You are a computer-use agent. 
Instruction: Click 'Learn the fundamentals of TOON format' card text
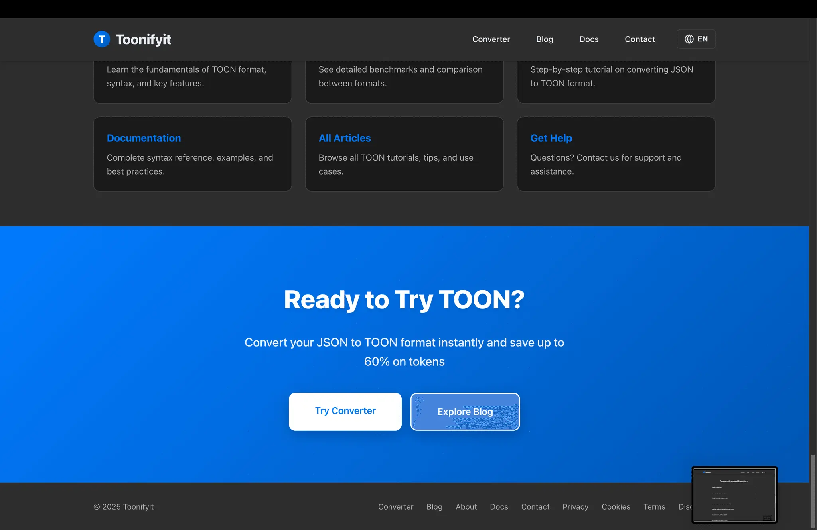(x=186, y=77)
